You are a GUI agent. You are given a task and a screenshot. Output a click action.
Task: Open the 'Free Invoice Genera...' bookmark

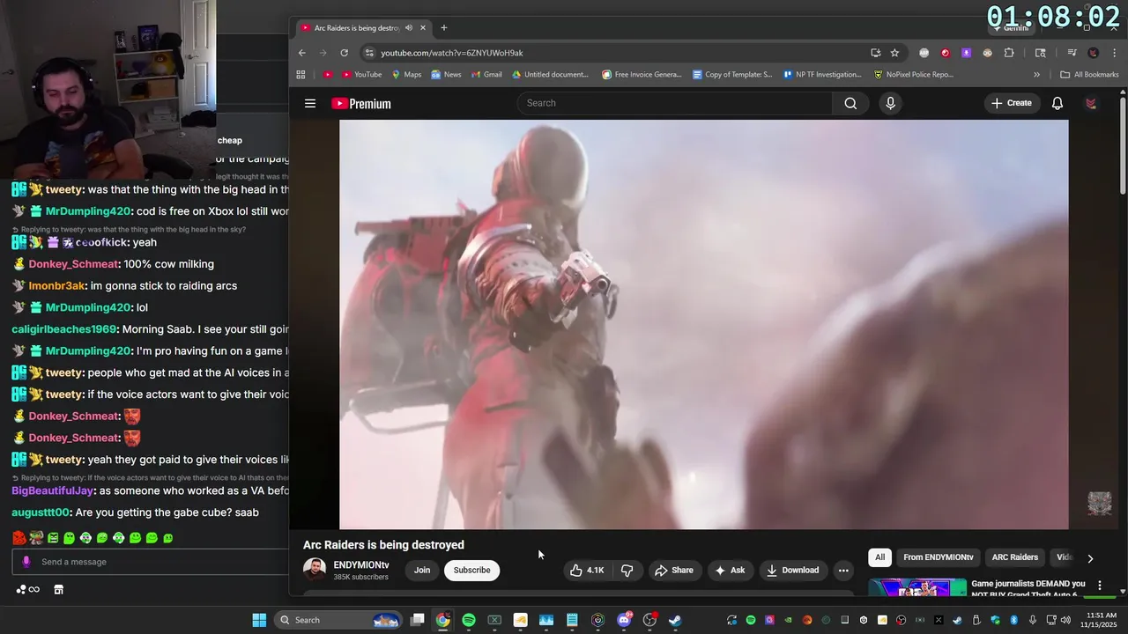click(x=642, y=75)
